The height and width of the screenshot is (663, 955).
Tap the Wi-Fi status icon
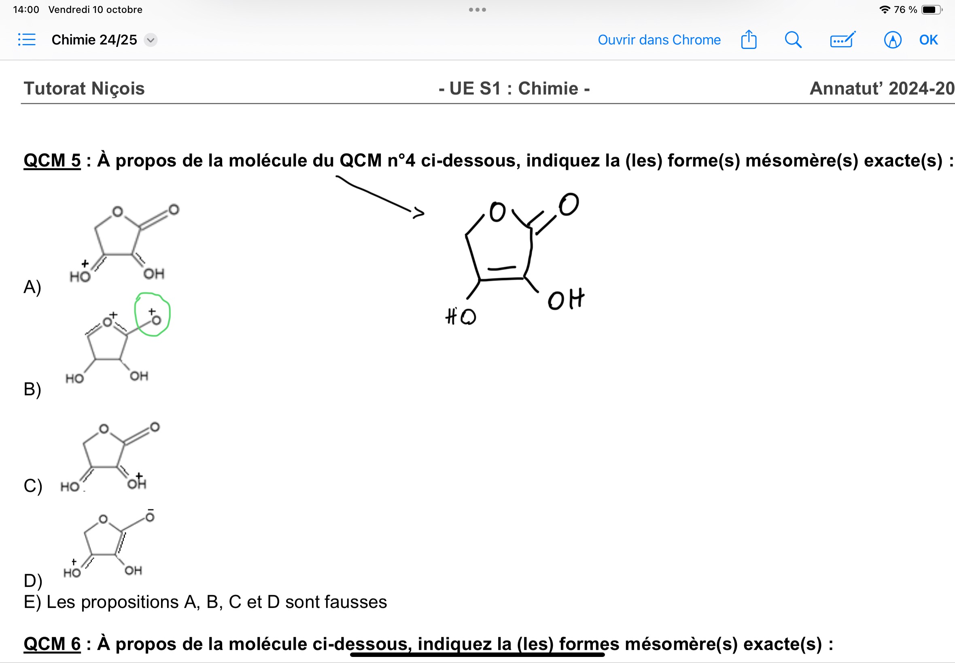click(884, 10)
